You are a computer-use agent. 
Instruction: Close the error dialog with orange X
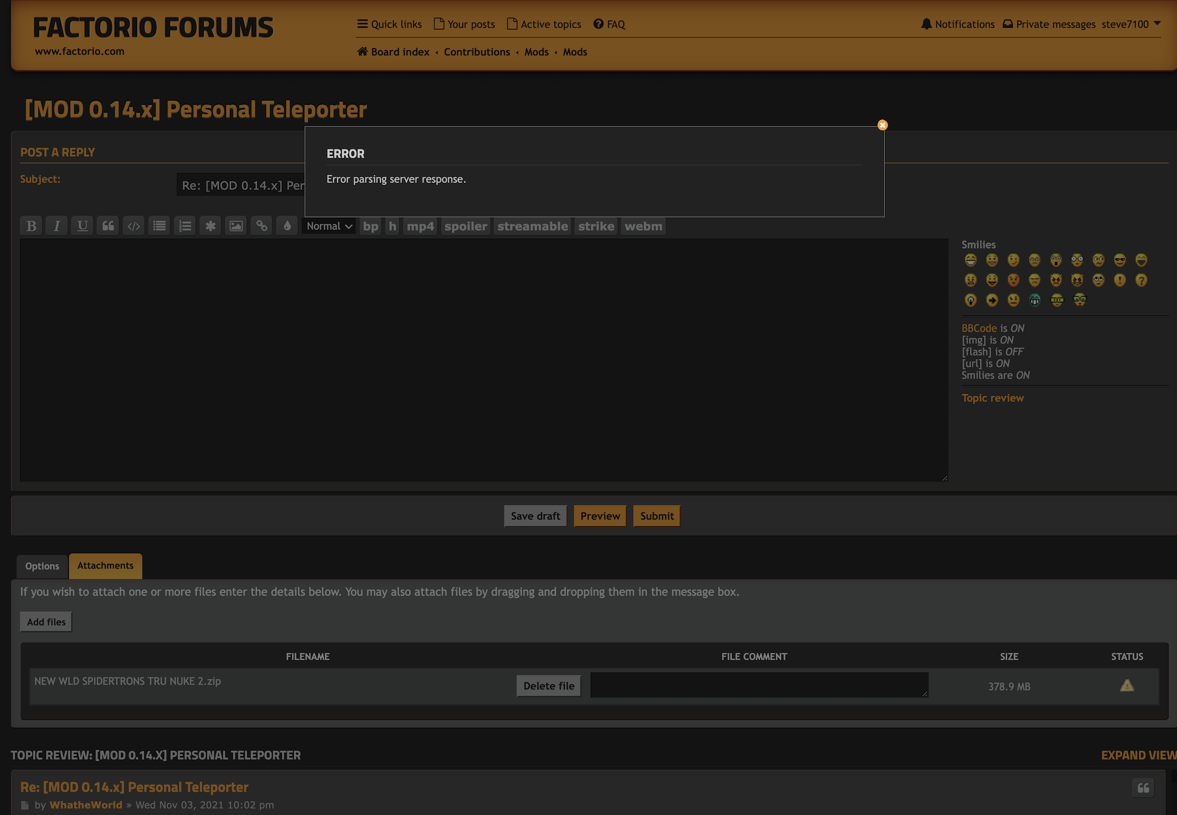(x=882, y=125)
